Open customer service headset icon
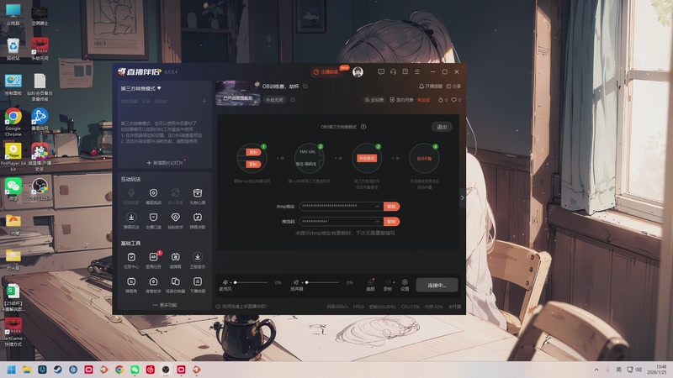The height and width of the screenshot is (378, 673). pyautogui.click(x=393, y=71)
